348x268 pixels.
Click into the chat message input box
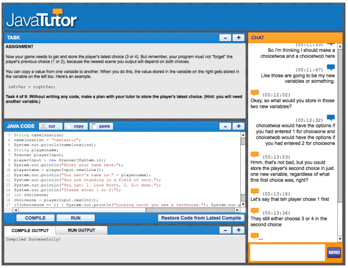288,252
